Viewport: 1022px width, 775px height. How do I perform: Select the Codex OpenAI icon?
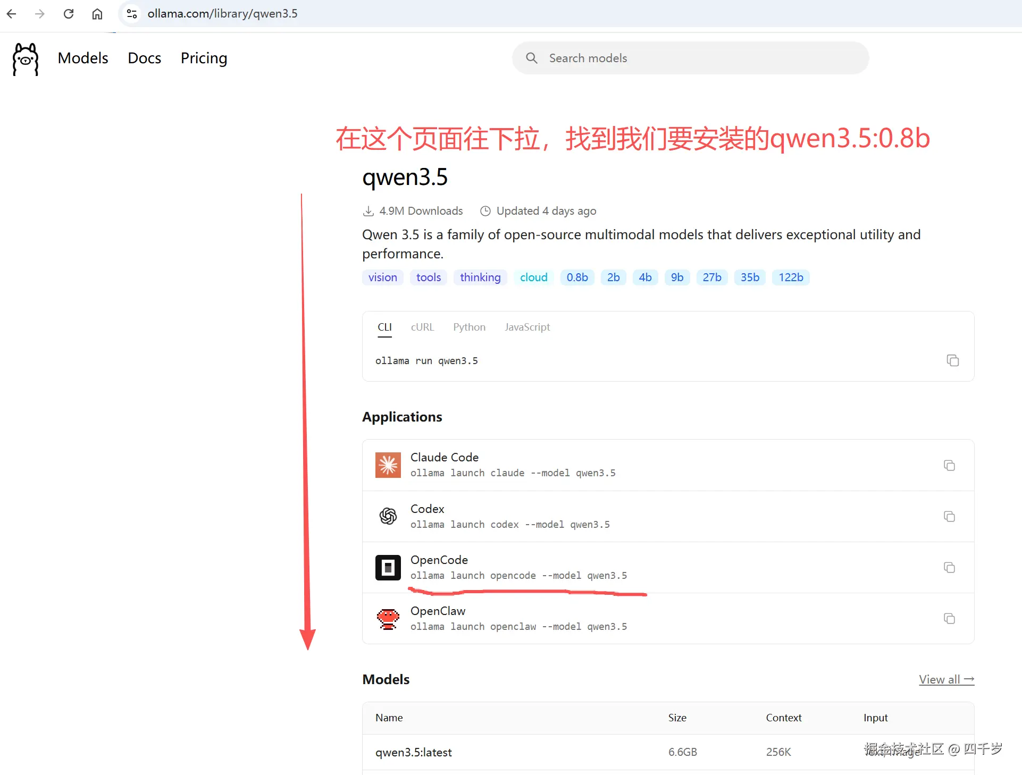click(x=388, y=516)
